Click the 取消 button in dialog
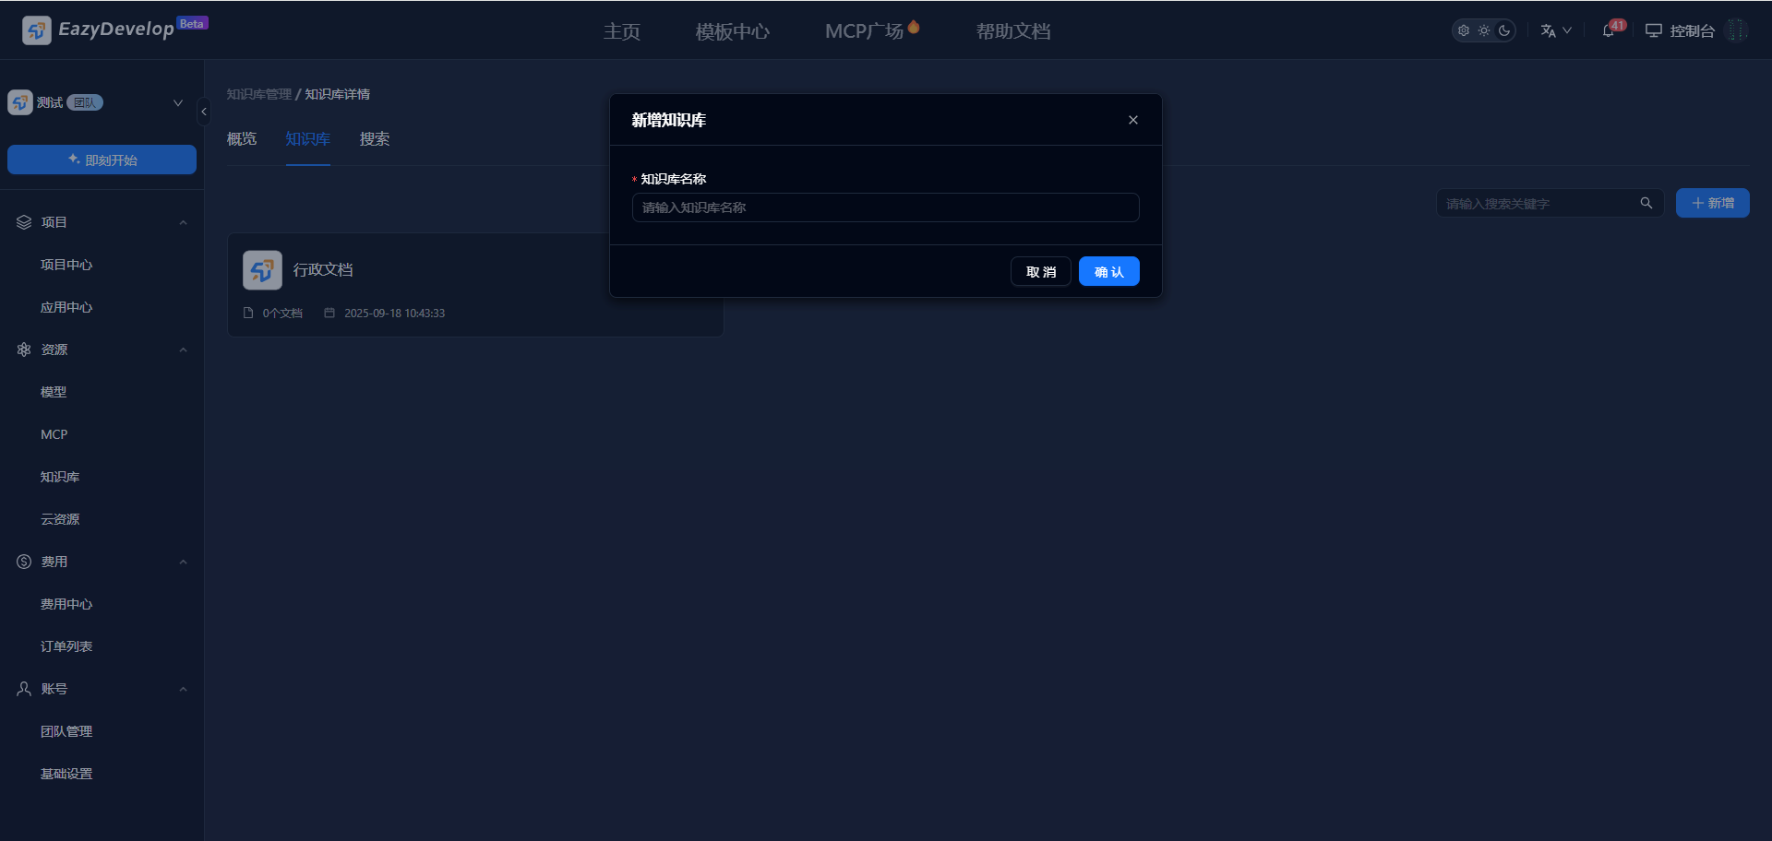 click(1040, 272)
